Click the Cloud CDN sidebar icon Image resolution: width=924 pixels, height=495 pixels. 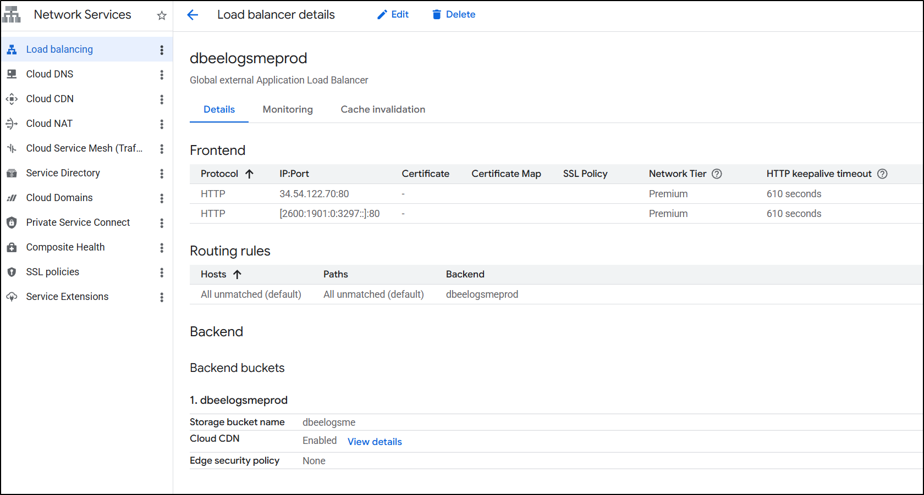point(12,99)
